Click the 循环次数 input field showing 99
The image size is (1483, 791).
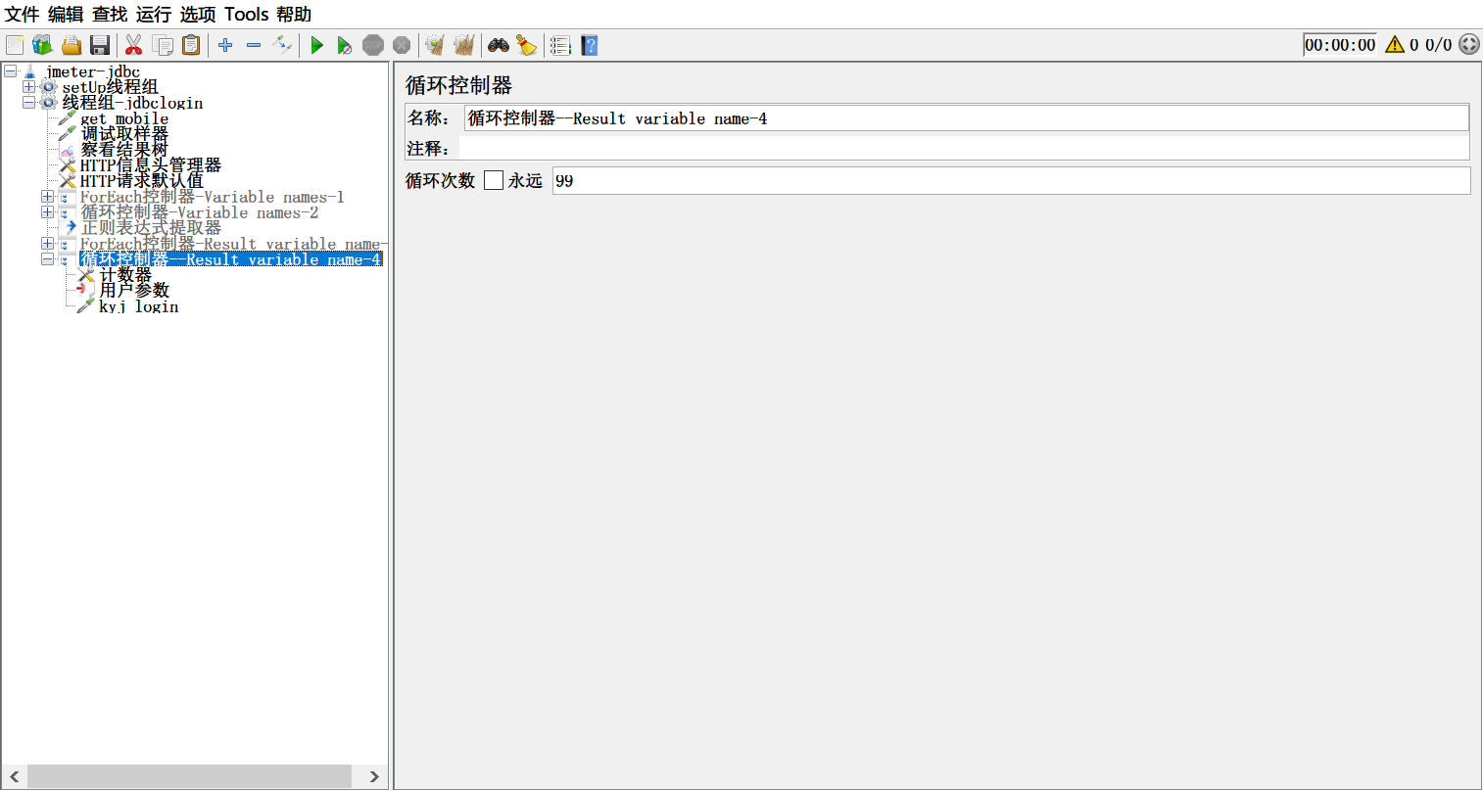point(1009,181)
